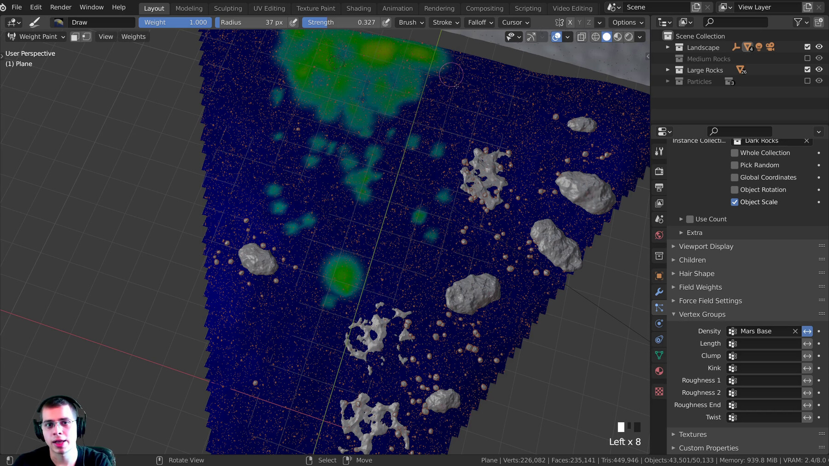
Task: Open the Physics properties tab
Action: 659,323
